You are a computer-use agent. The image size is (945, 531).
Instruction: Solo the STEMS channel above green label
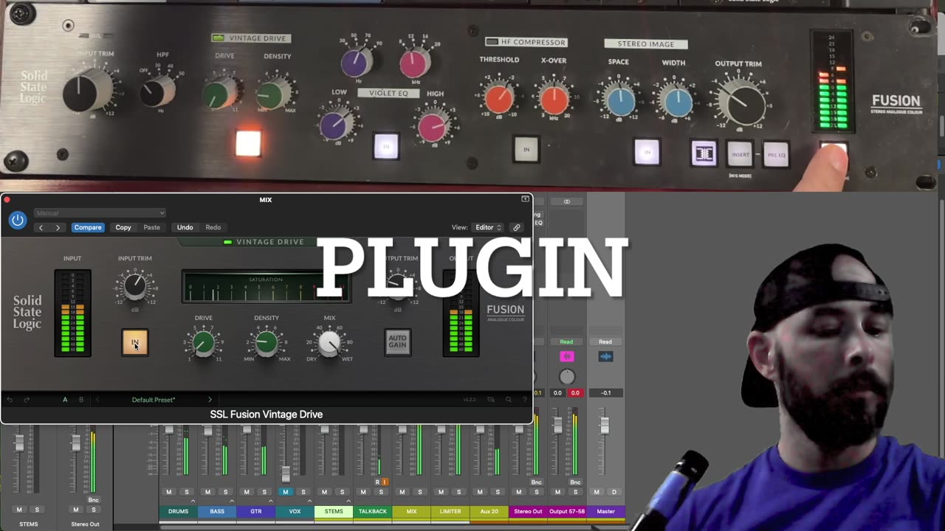342,492
